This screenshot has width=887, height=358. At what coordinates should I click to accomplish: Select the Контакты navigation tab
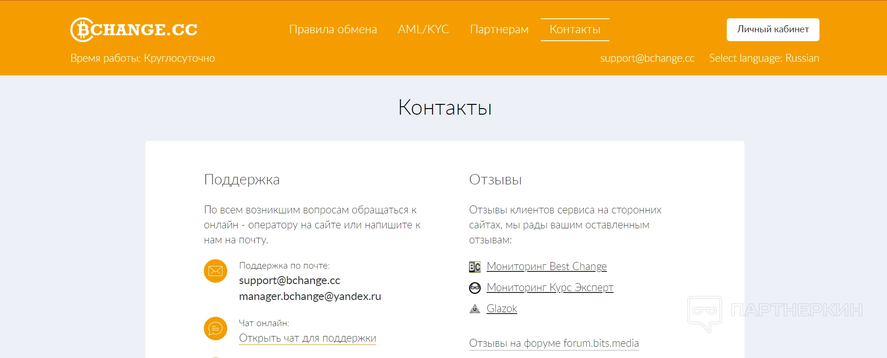(575, 29)
